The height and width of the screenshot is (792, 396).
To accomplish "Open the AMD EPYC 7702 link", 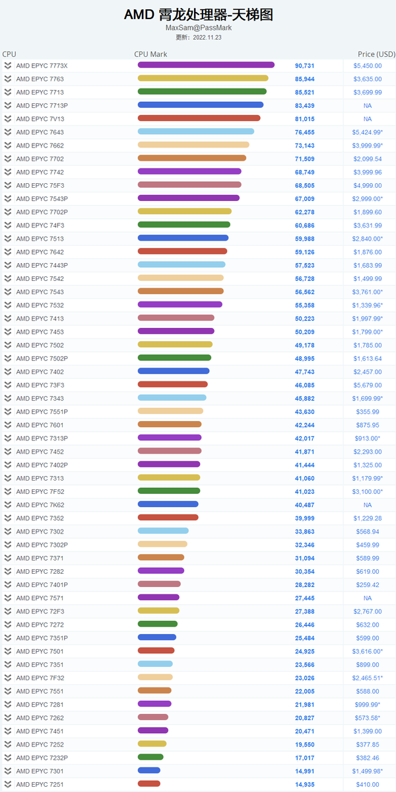I will click(x=40, y=159).
